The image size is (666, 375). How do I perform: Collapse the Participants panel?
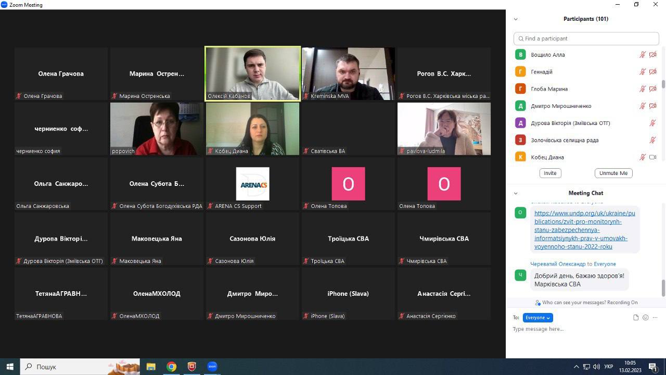(x=516, y=19)
